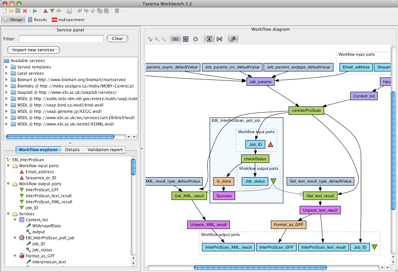This screenshot has width=398, height=272.
Task: Click the diagram's horizontal scrollbar
Action: click(x=260, y=267)
